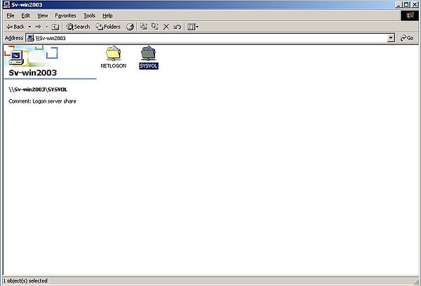The image size is (421, 286).
Task: Click the \\Sv-win2003\SYSVOL path text
Action: pyautogui.click(x=38, y=89)
